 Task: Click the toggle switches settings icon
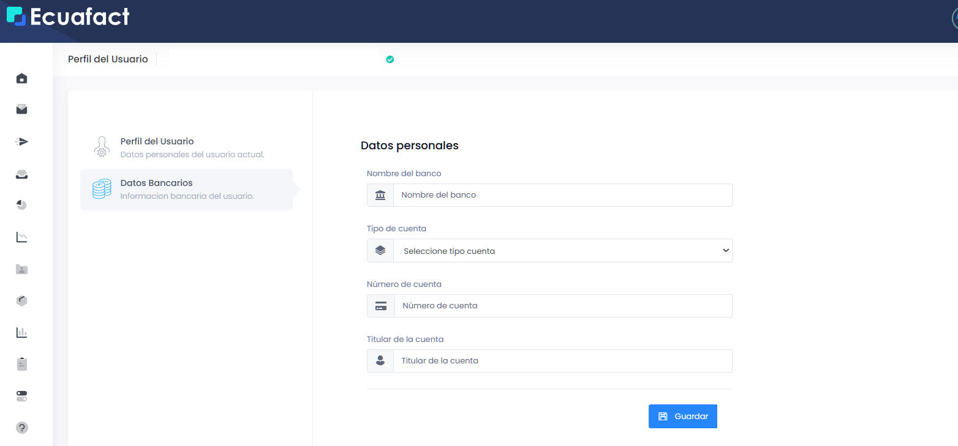22,396
